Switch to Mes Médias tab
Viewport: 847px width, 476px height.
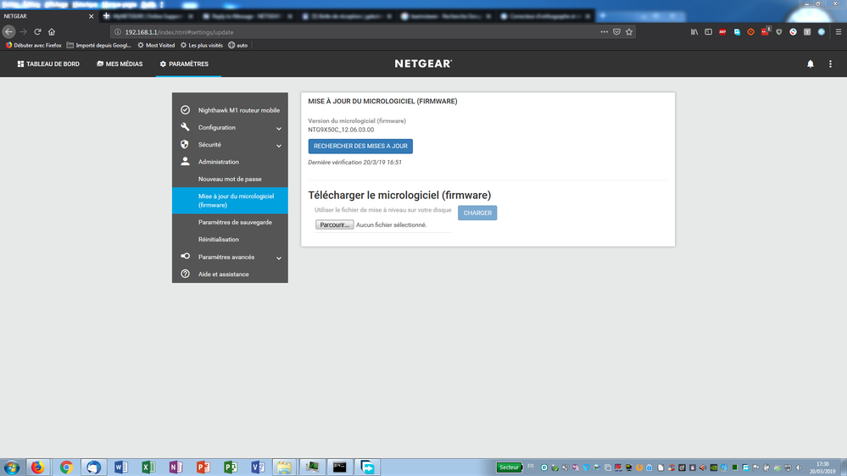[120, 64]
